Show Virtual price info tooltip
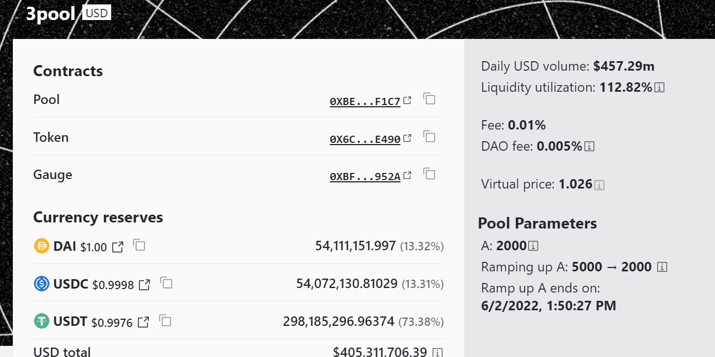 [599, 185]
